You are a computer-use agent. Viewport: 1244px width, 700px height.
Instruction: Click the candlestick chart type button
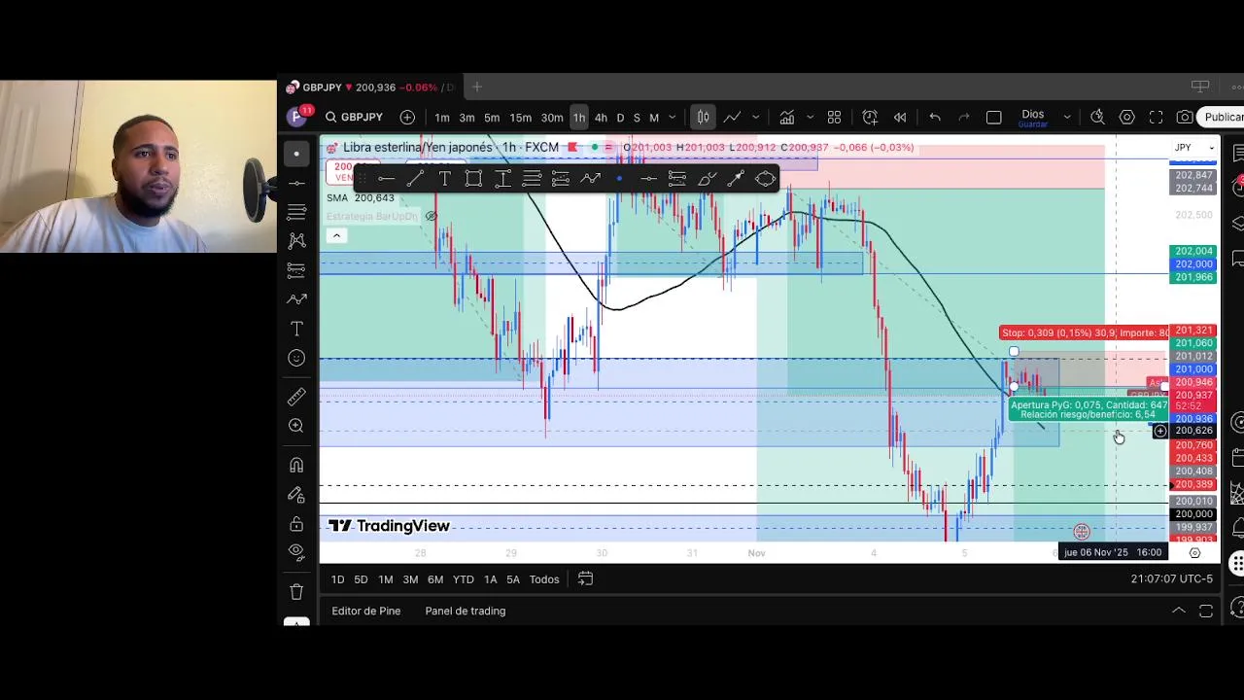click(703, 118)
